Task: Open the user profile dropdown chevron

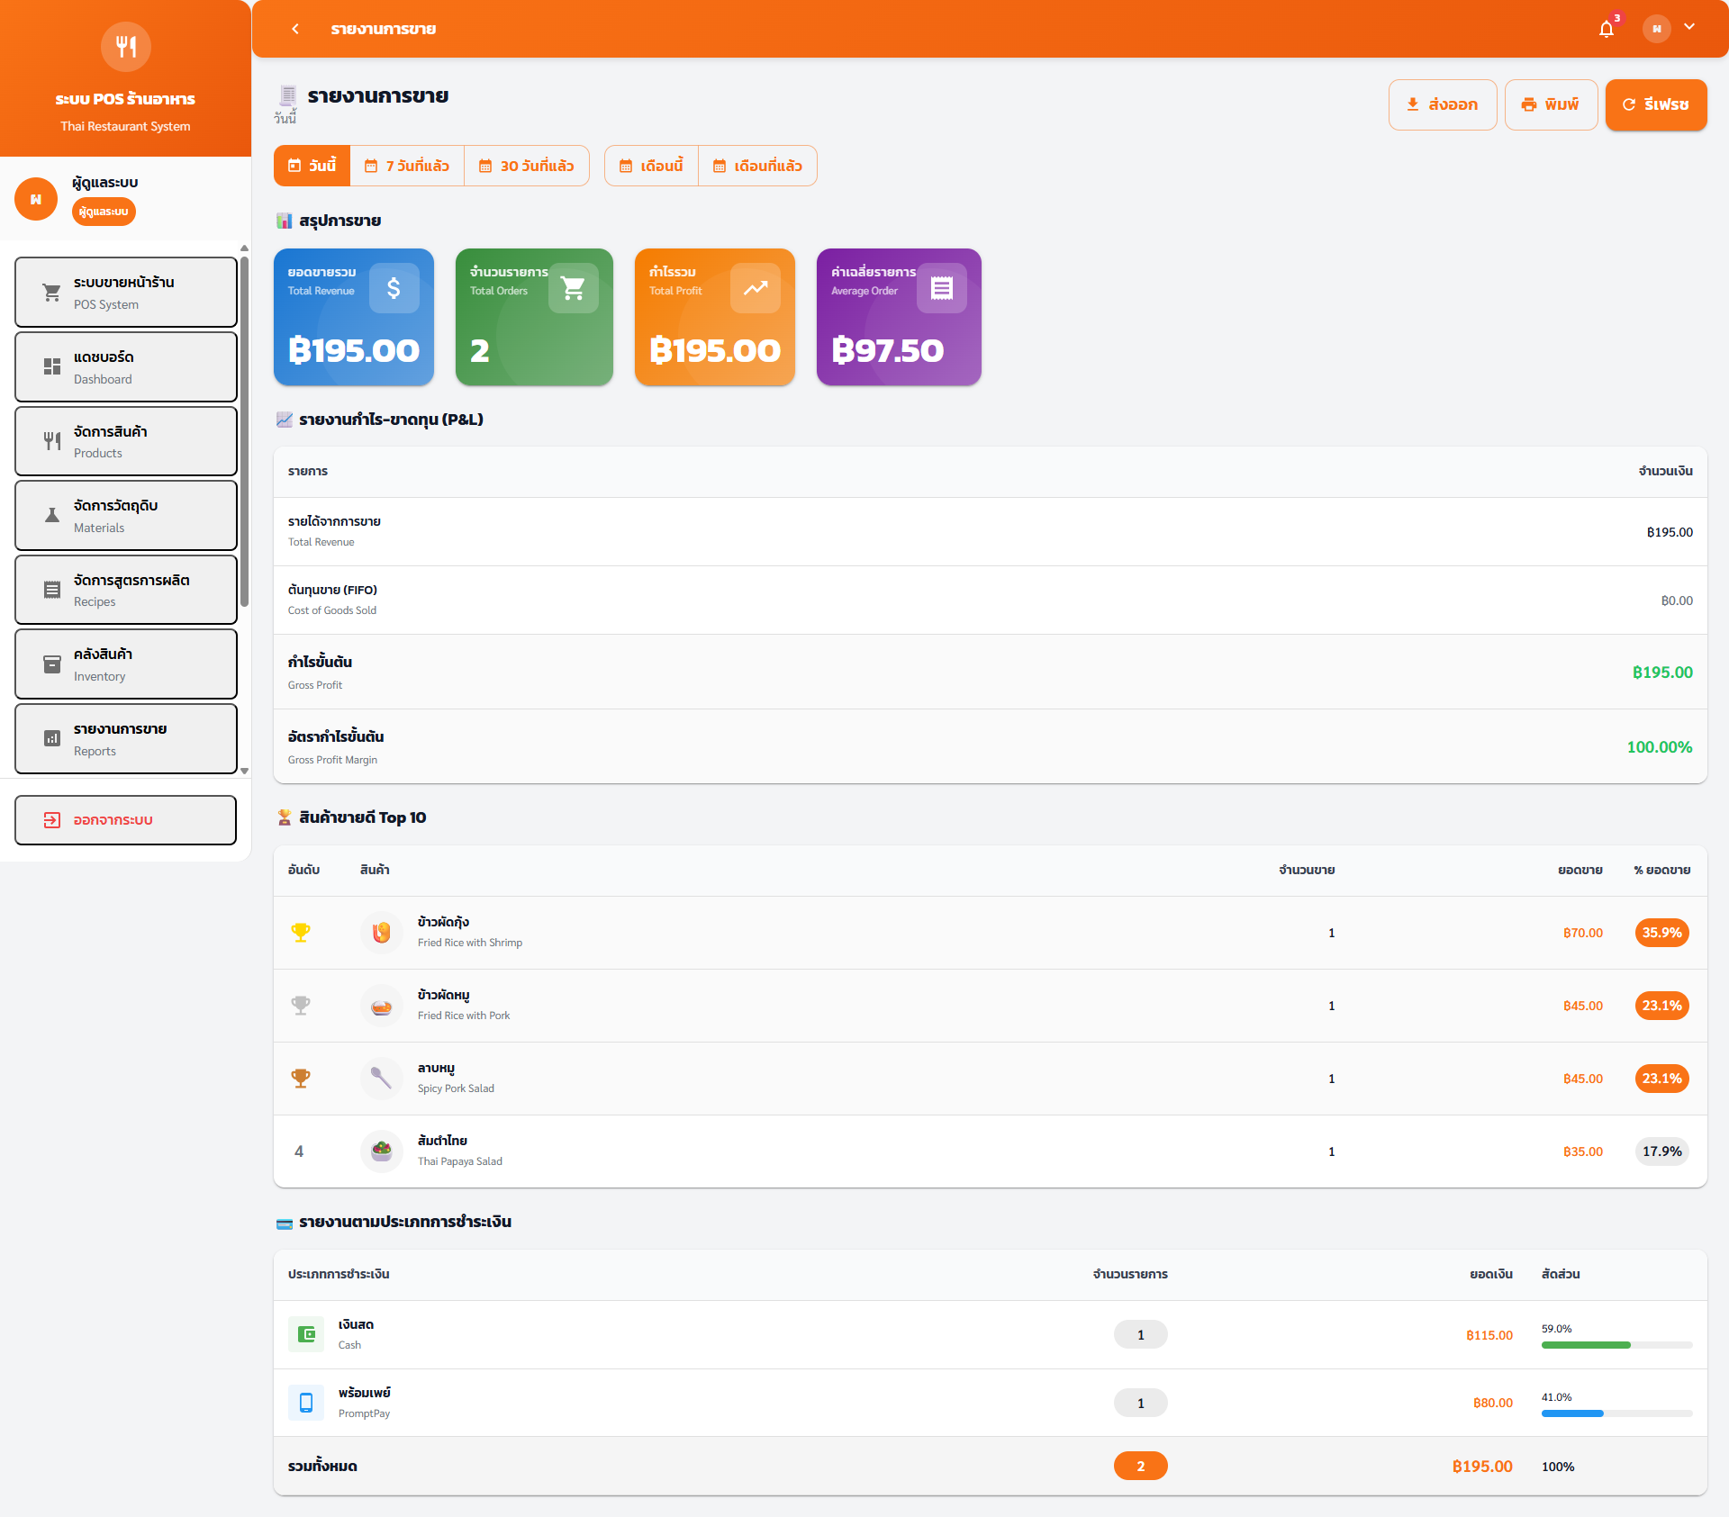Action: click(x=1689, y=27)
